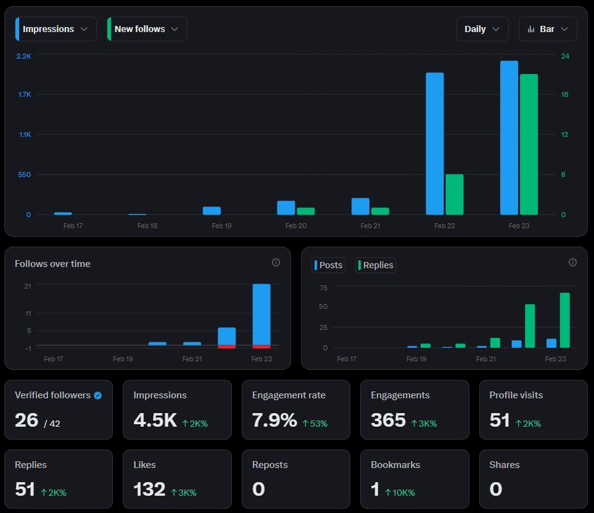Open the Daily interval dropdown
The image size is (594, 513).
click(482, 29)
